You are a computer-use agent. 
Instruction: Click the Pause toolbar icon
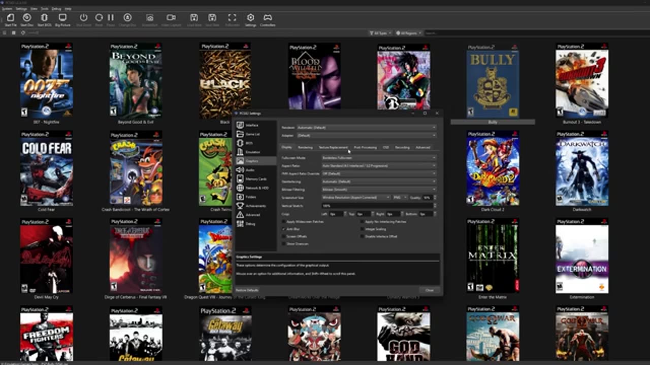(x=111, y=20)
